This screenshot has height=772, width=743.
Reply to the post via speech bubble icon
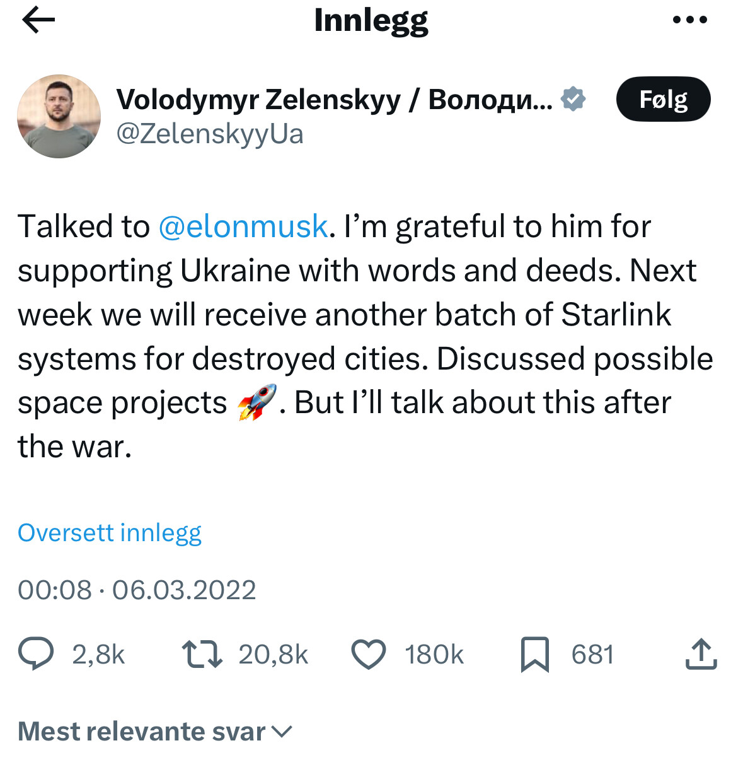[x=36, y=653]
